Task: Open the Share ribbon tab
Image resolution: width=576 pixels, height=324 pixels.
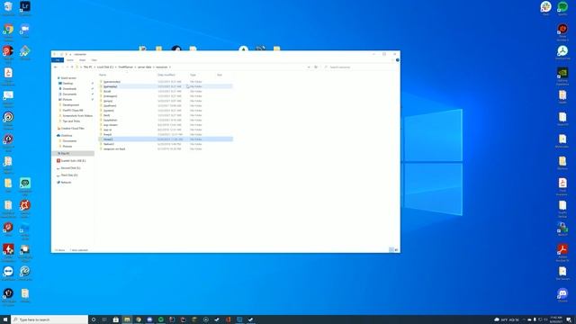Action: pos(82,60)
